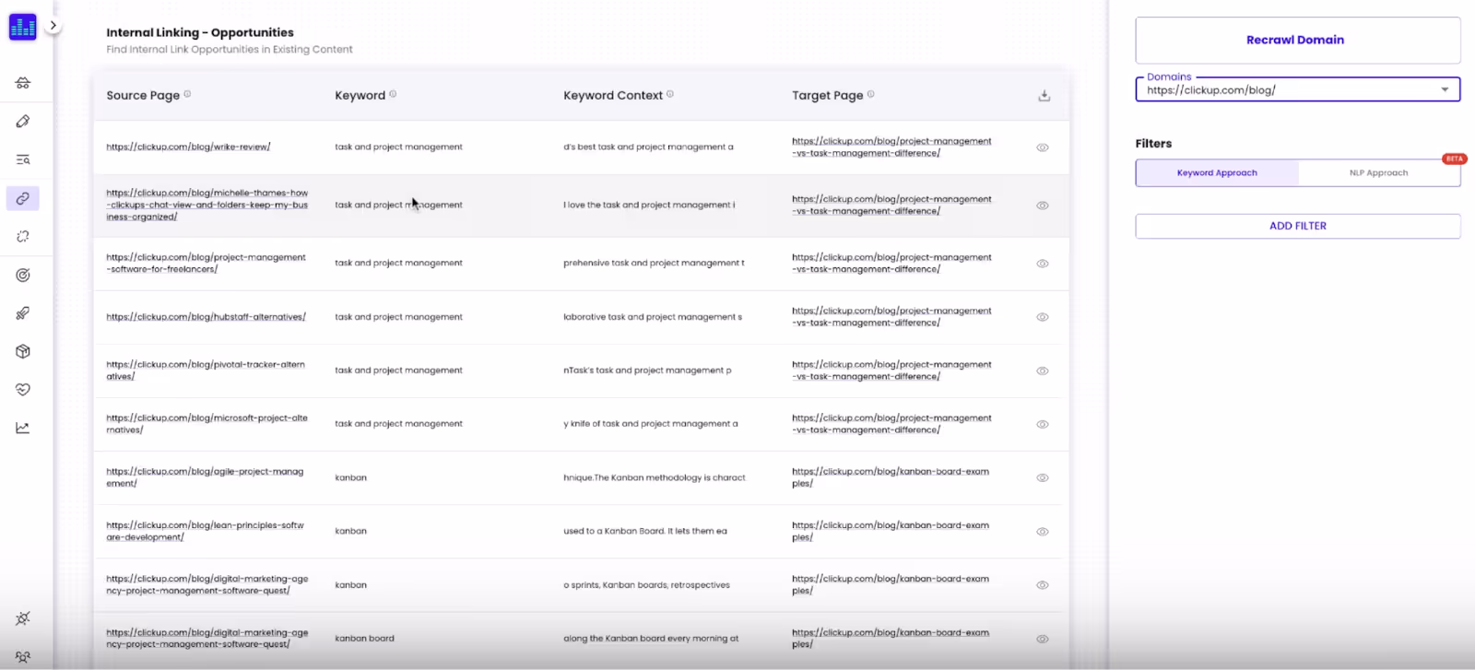Open the Domains dropdown

click(x=1297, y=89)
